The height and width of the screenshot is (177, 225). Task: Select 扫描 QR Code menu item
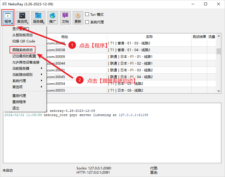point(24,41)
